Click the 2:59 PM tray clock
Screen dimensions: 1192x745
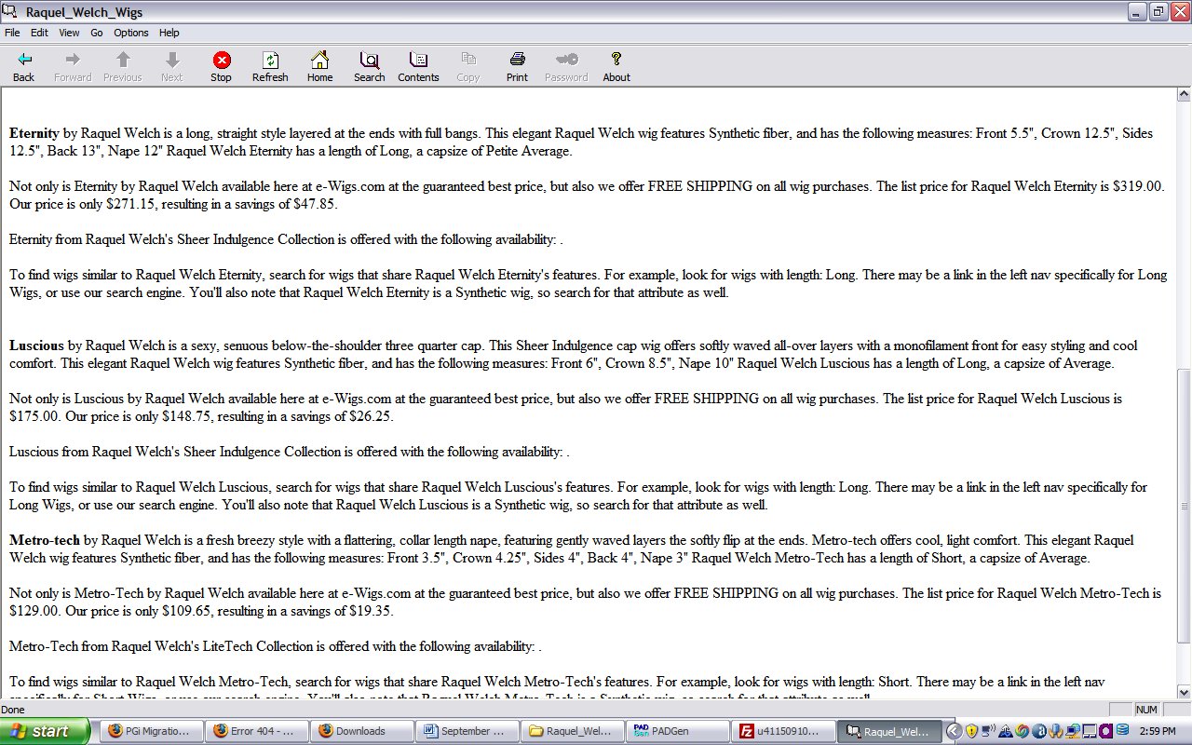coord(1159,731)
